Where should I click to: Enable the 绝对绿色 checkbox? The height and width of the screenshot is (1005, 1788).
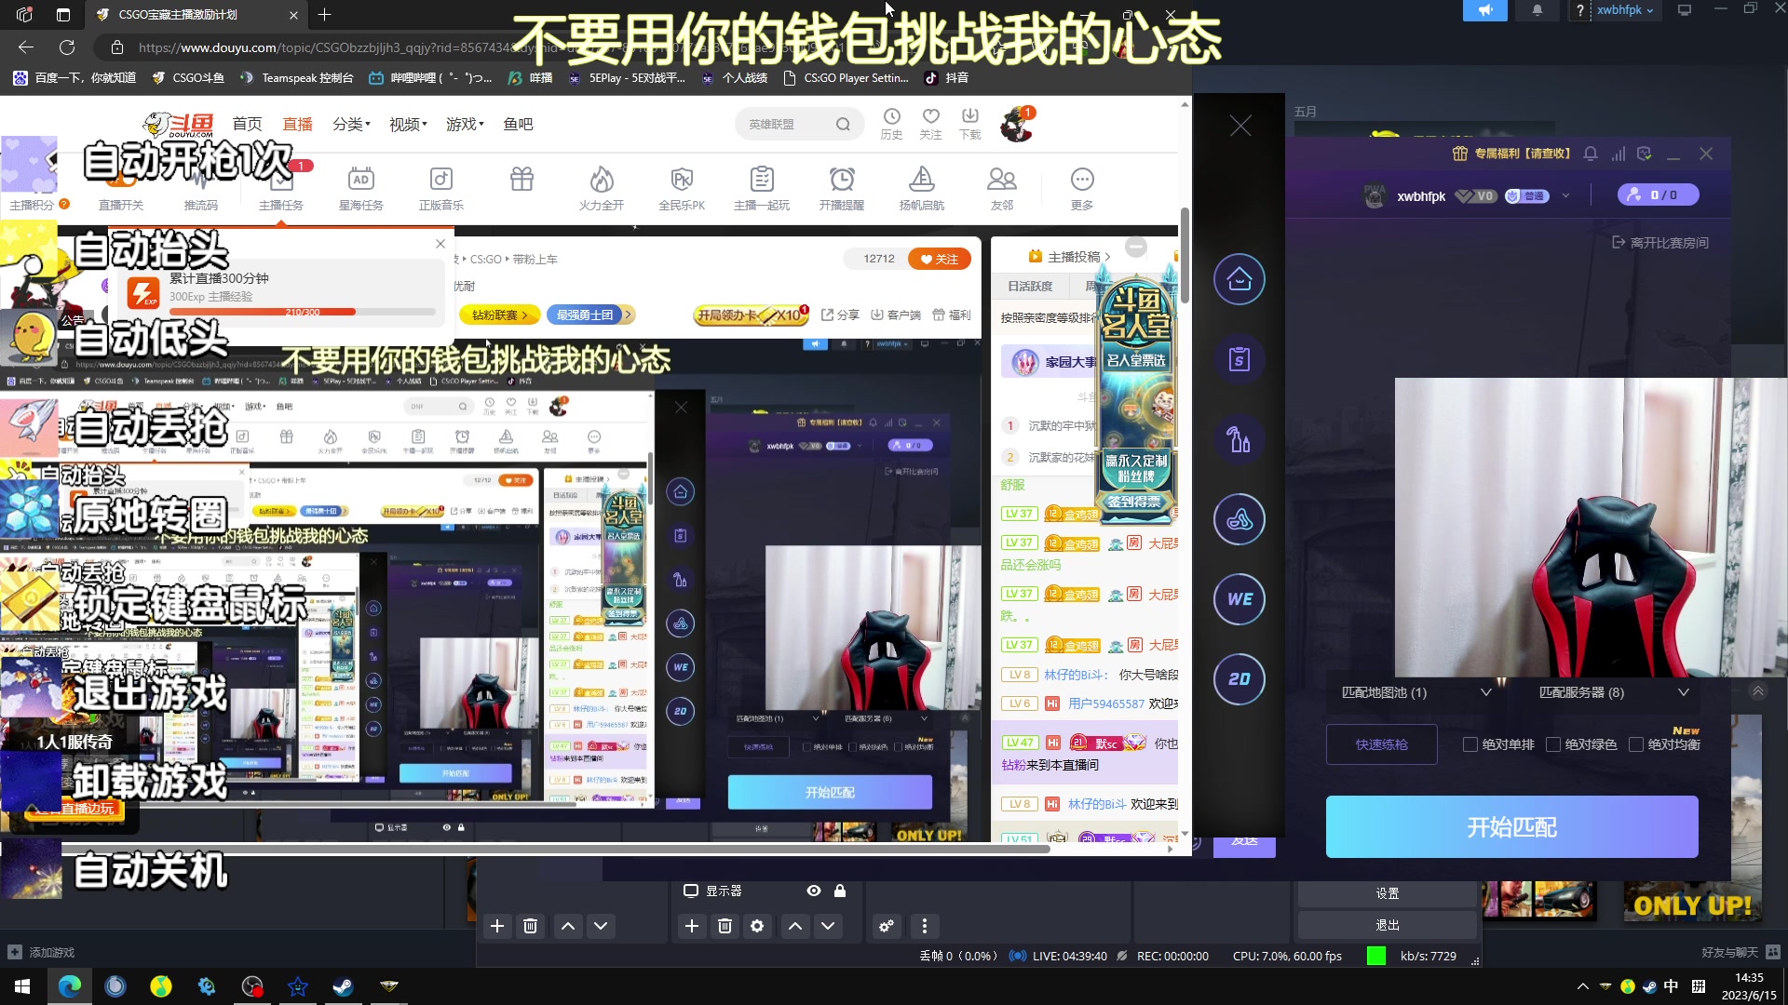pyautogui.click(x=1552, y=744)
